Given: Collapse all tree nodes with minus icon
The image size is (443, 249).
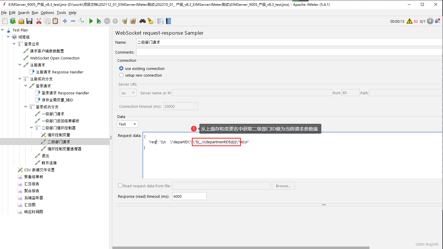Looking at the screenshot, I should click(73, 21).
